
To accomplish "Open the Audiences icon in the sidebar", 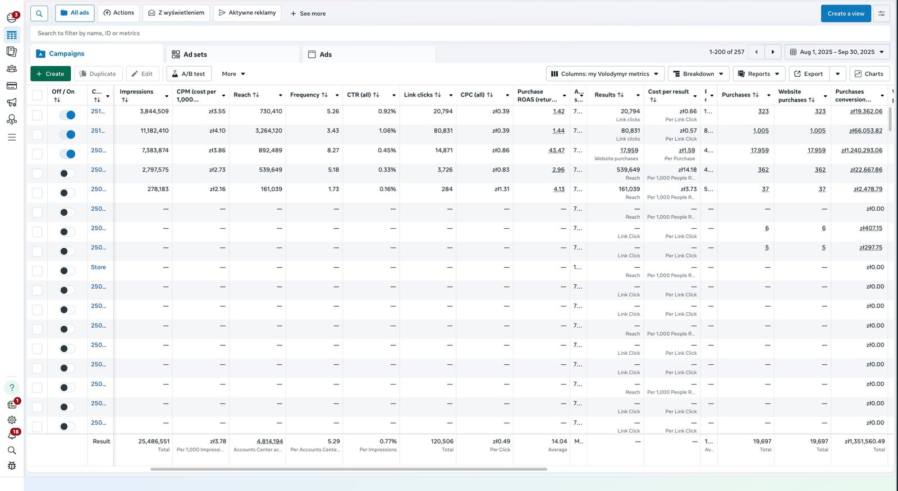I will (x=12, y=69).
